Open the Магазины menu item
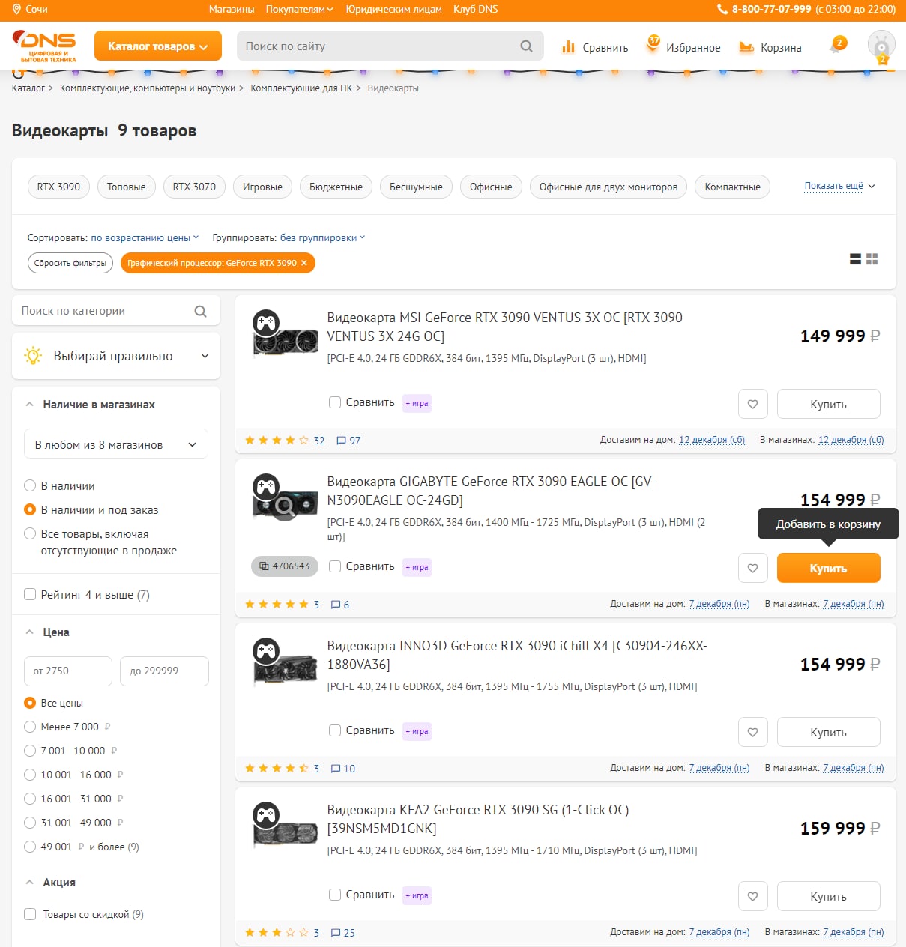Screen dimensions: 906x947 tap(232, 9)
